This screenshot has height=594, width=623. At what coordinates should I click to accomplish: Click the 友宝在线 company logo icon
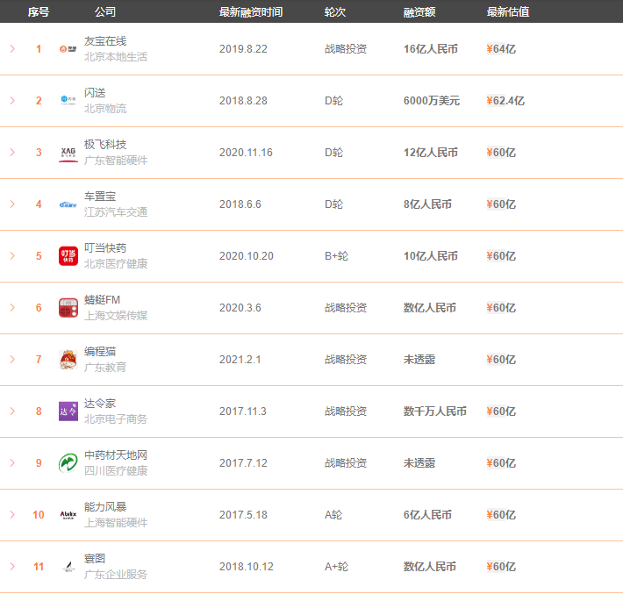(x=68, y=49)
